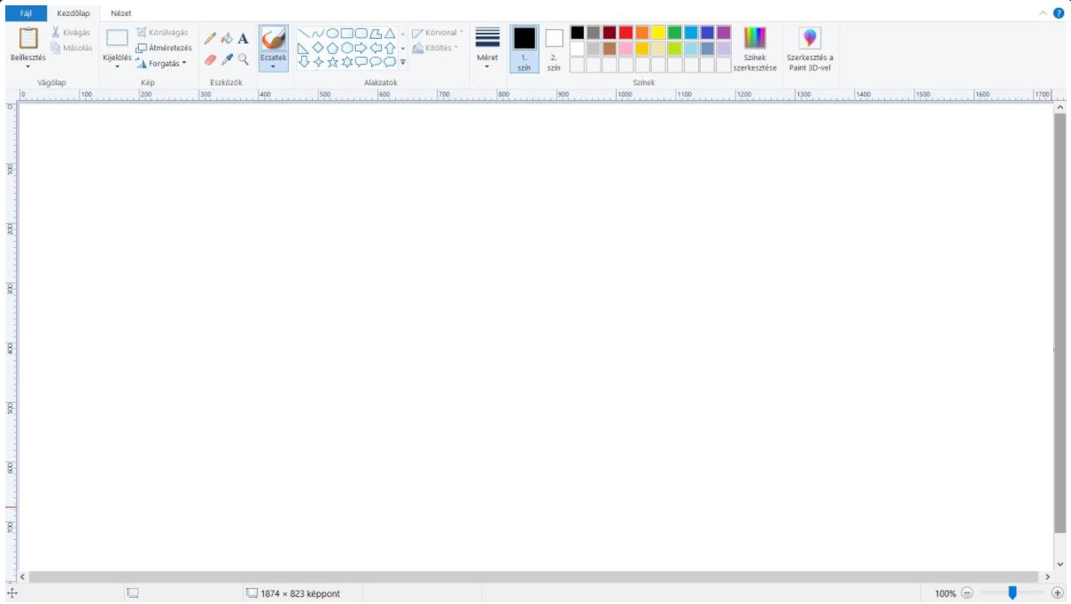
Task: Pick the yellow color swatch
Action: pyautogui.click(x=658, y=33)
